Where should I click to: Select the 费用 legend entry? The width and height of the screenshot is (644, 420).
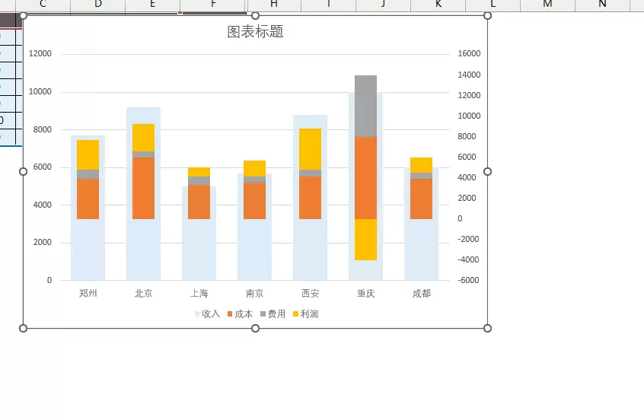tap(273, 314)
